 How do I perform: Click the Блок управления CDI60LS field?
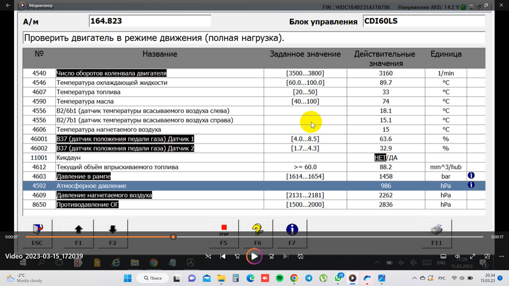tap(422, 21)
